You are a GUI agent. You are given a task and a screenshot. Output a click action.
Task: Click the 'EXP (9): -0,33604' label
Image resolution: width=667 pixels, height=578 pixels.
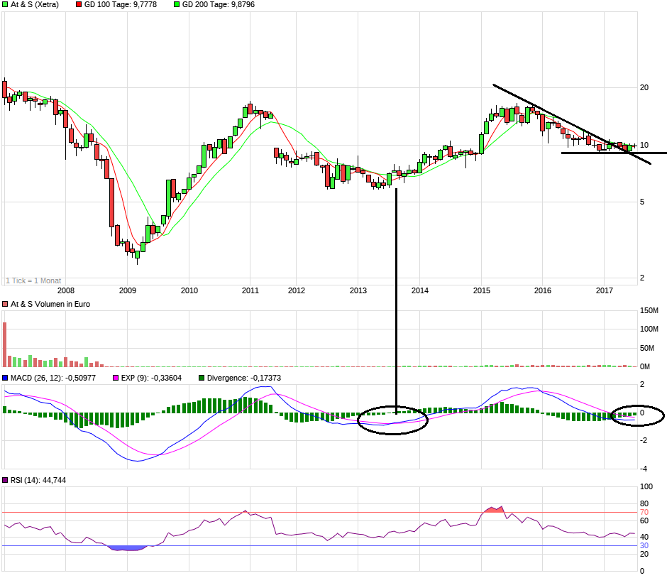click(151, 378)
